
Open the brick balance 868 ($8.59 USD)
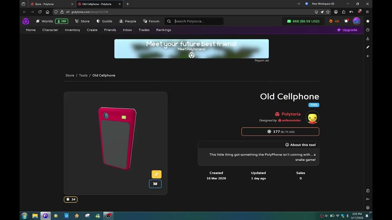pos(303,21)
